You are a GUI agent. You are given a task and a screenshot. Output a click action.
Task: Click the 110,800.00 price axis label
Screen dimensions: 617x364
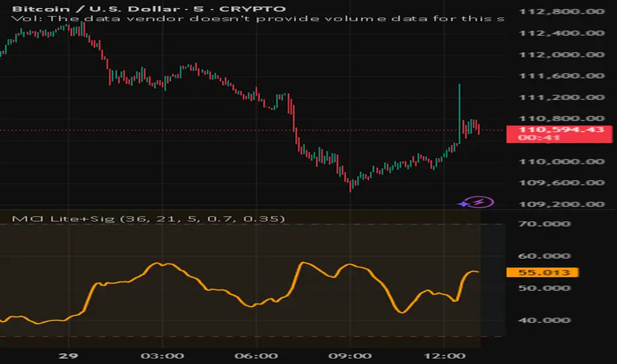click(561, 119)
